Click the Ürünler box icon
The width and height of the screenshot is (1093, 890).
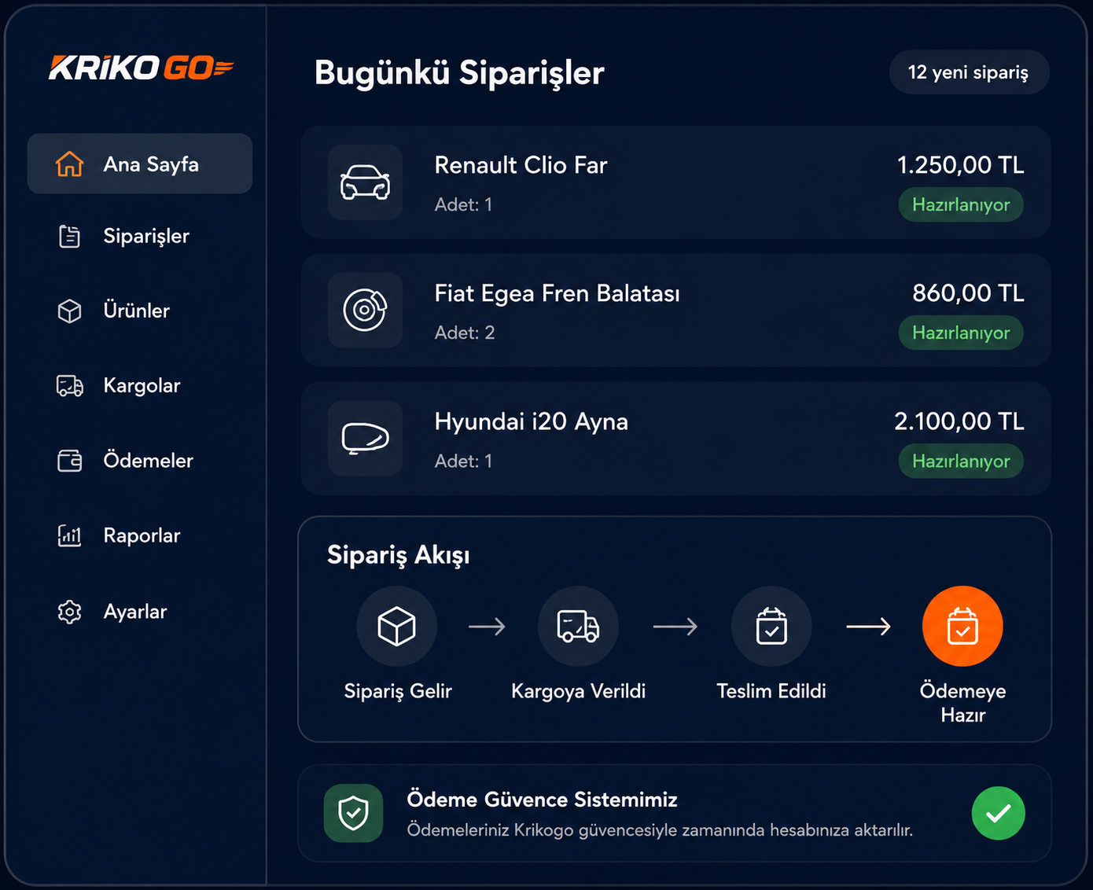[69, 311]
